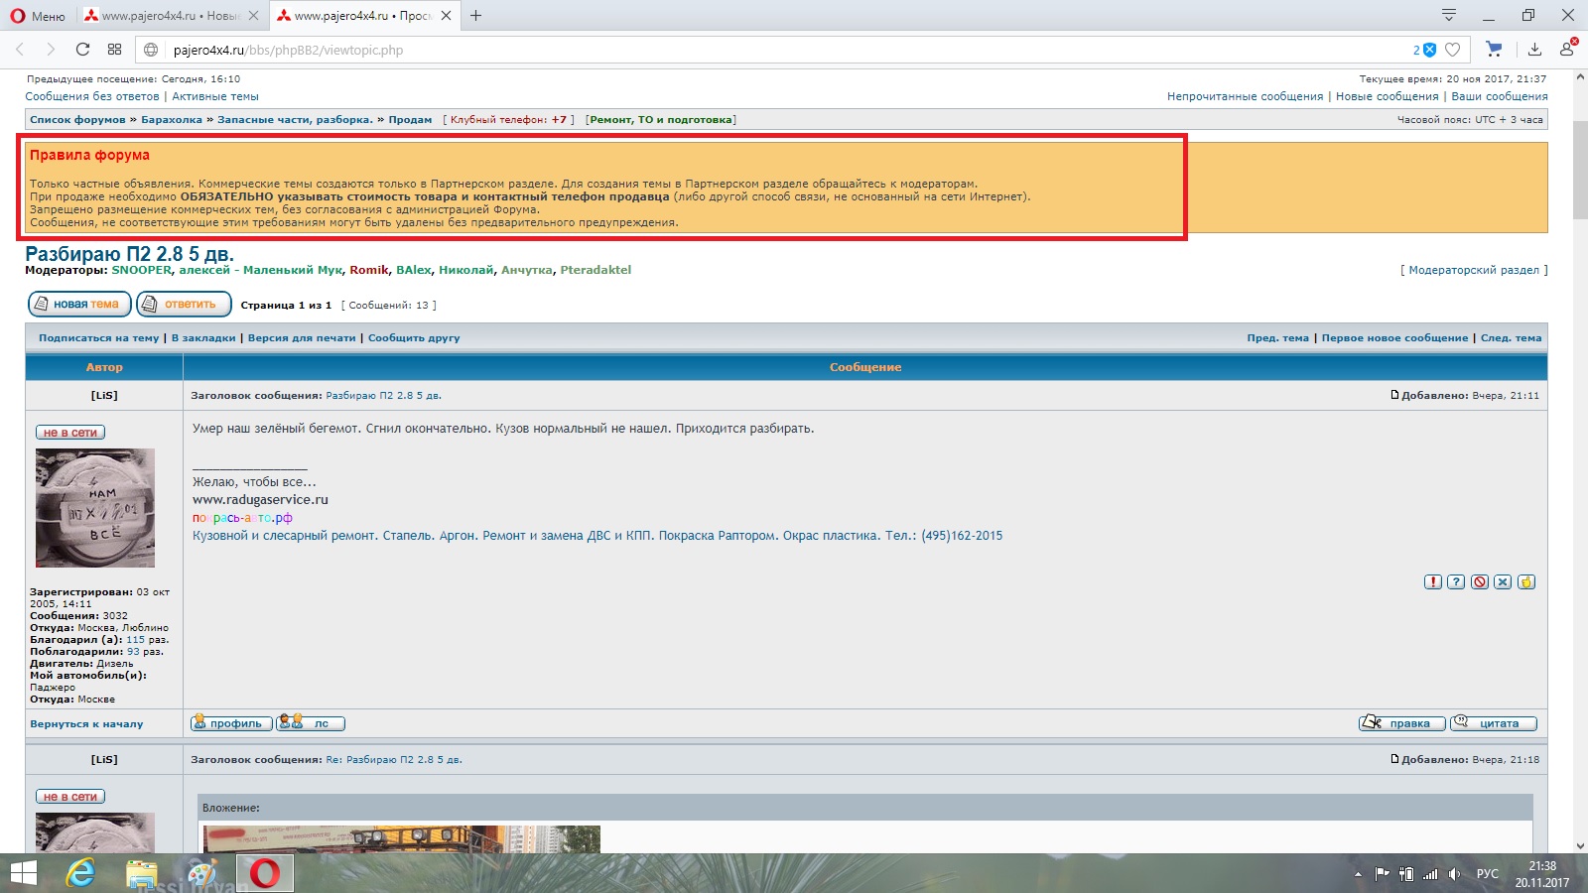Reload the page with the refresh icon

coord(82,50)
